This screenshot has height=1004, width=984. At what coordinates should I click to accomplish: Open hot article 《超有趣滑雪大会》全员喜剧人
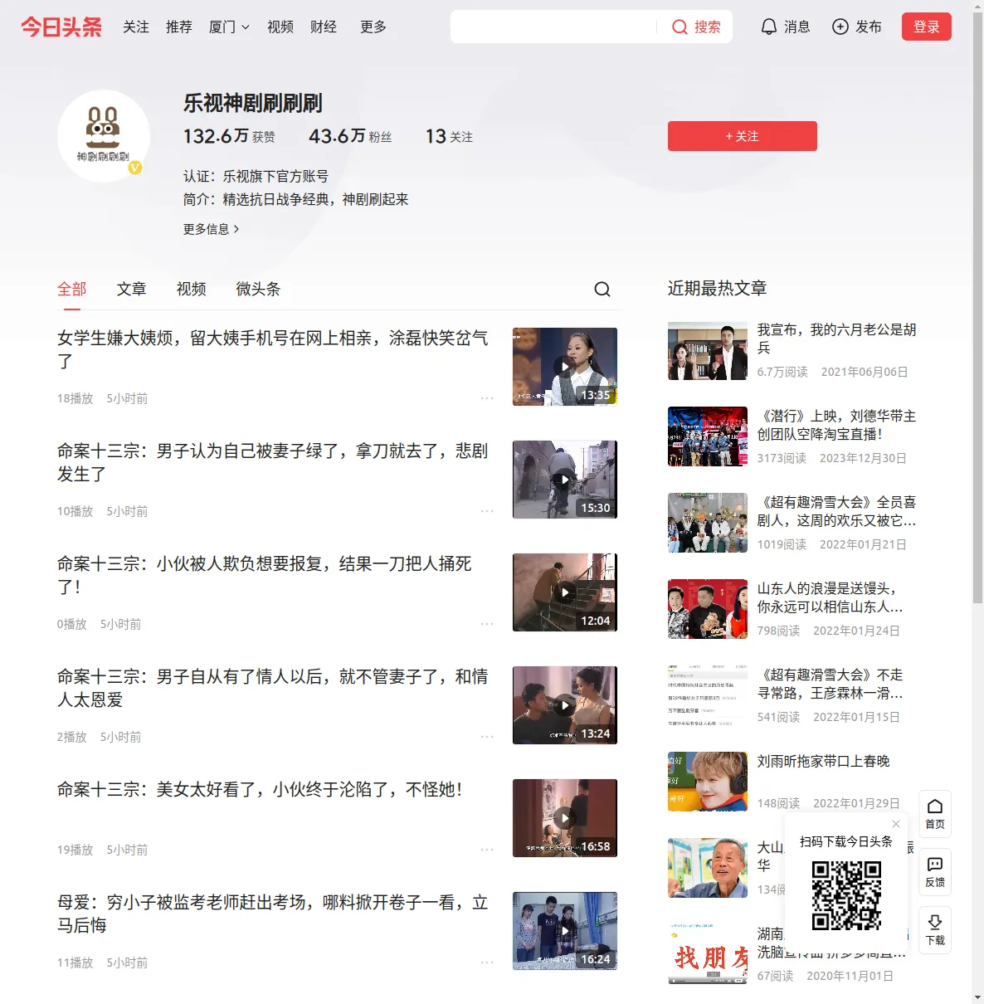pos(837,511)
